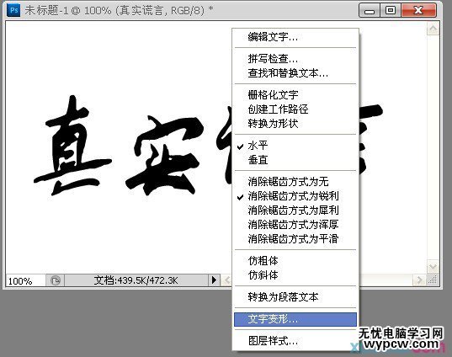Open 图层样式... menu entry

(295, 341)
